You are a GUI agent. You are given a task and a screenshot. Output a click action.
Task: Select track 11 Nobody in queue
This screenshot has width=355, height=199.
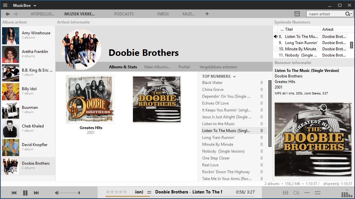[x=311, y=55]
